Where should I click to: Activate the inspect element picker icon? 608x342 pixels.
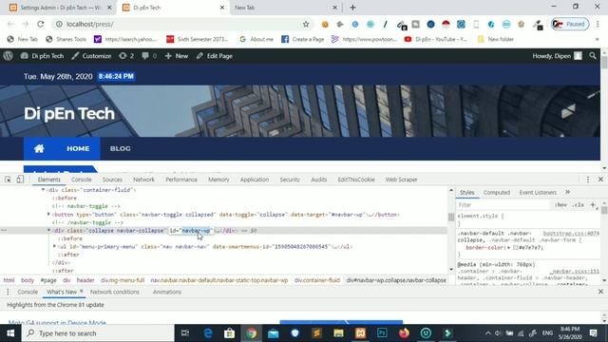[x=8, y=180]
